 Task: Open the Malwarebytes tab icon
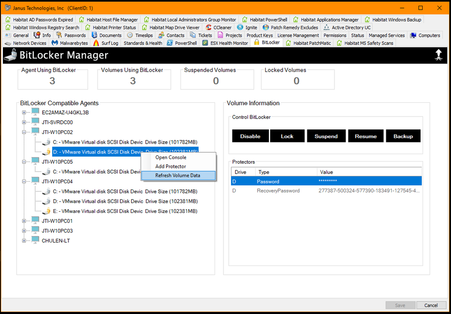(x=54, y=43)
